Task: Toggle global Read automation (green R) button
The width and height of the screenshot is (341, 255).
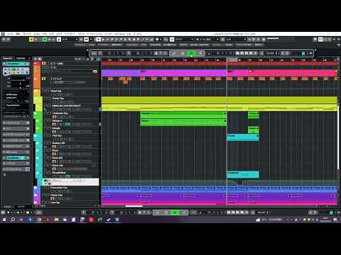Action: pyautogui.click(x=45, y=40)
